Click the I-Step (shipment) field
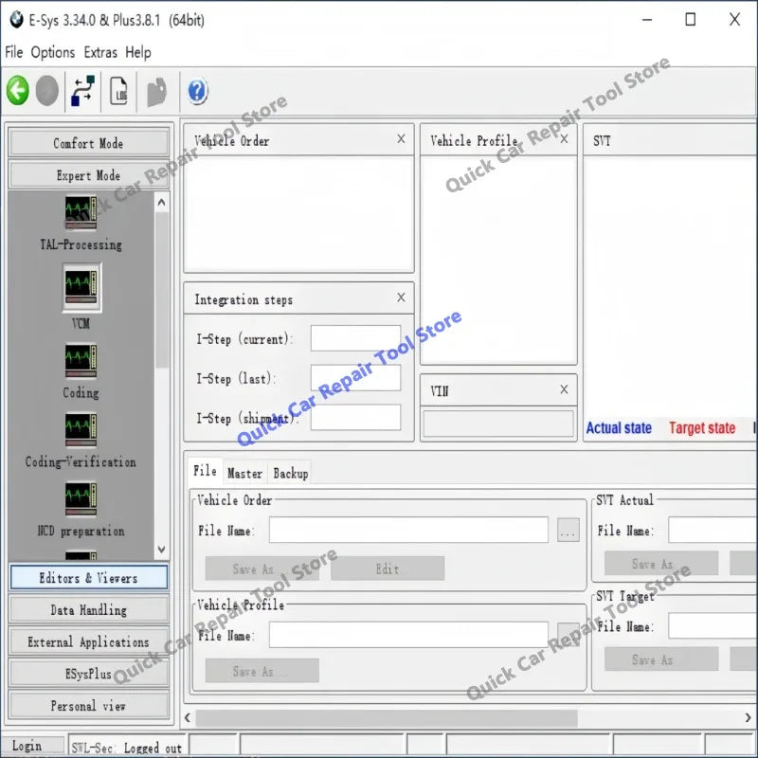758x758 pixels. [x=356, y=417]
